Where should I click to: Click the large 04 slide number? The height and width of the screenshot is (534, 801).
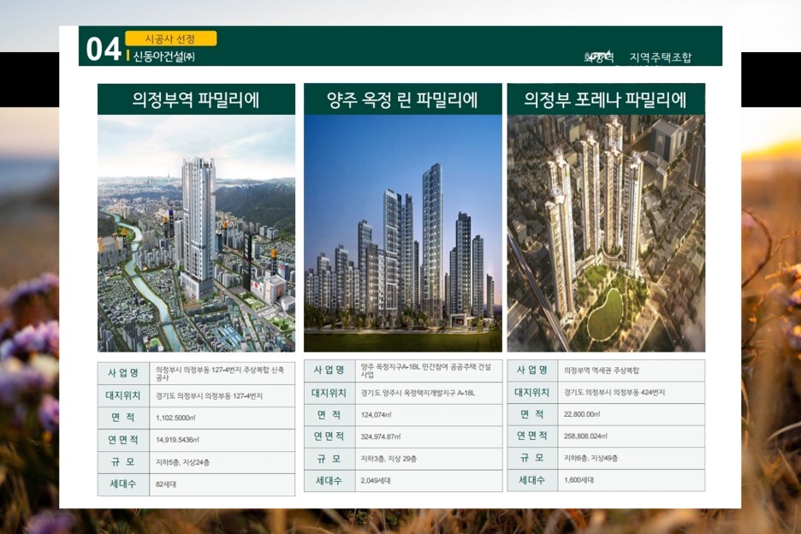tap(104, 49)
